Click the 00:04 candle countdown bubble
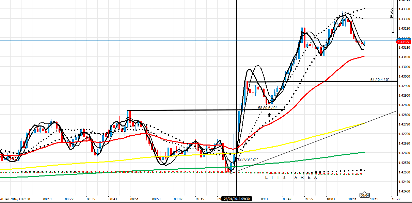Viewport: 412px width, 203px height. click(x=365, y=195)
